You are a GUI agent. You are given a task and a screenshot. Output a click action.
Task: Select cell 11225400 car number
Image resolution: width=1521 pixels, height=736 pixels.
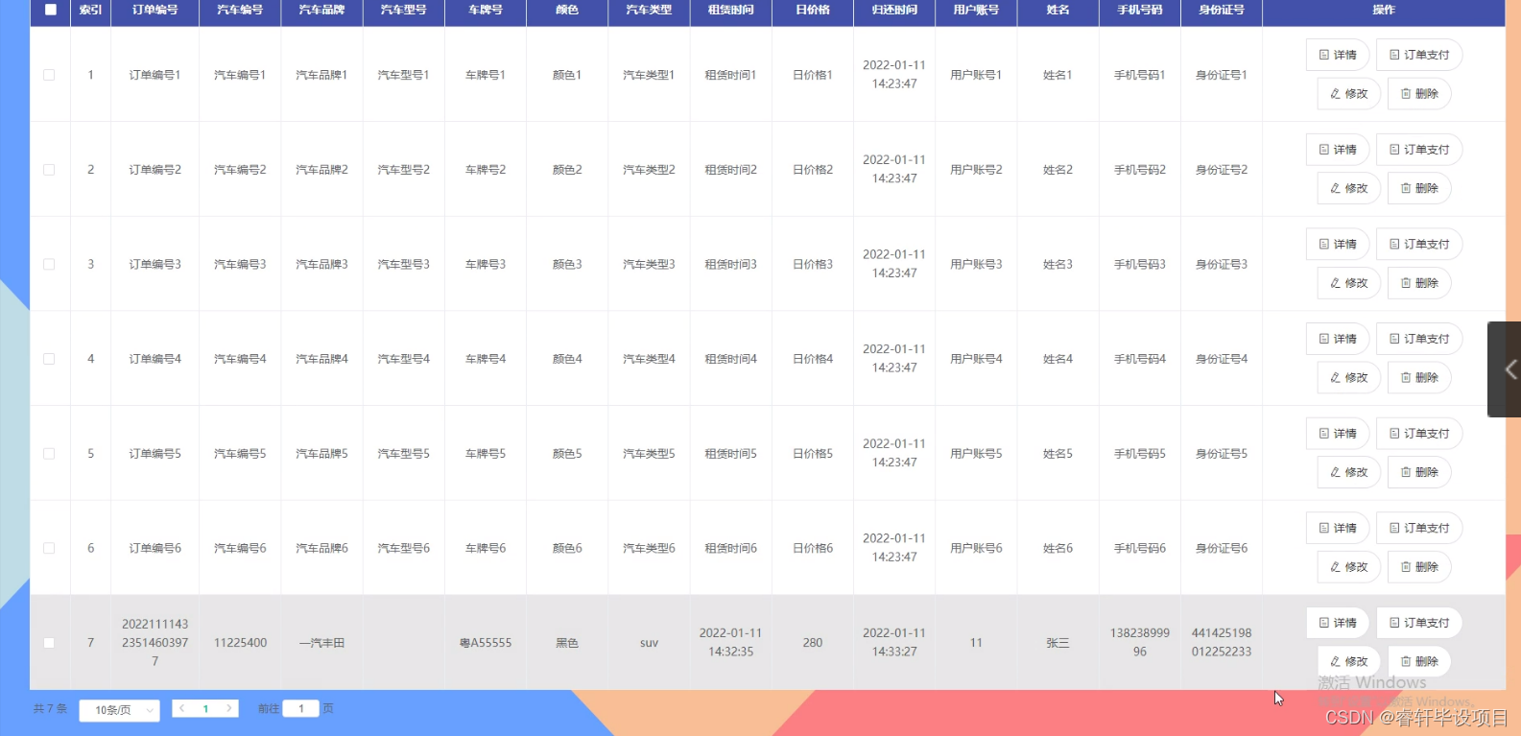(240, 643)
